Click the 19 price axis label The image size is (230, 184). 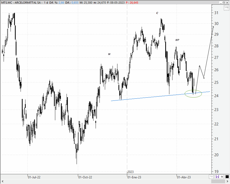click(216, 171)
